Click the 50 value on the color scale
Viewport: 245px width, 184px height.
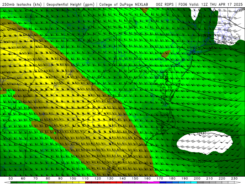11,178
